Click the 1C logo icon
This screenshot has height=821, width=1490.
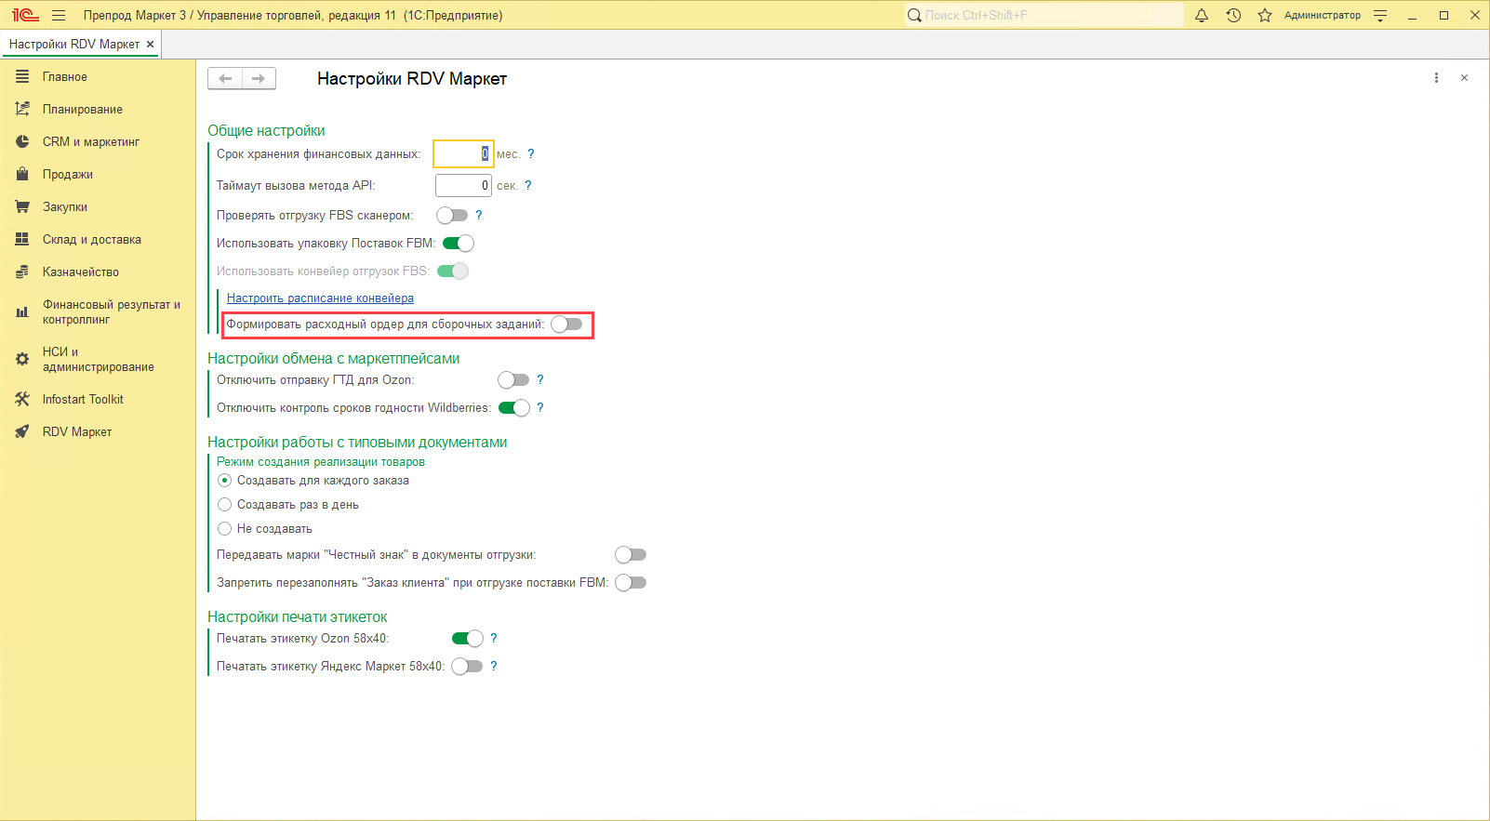[25, 15]
